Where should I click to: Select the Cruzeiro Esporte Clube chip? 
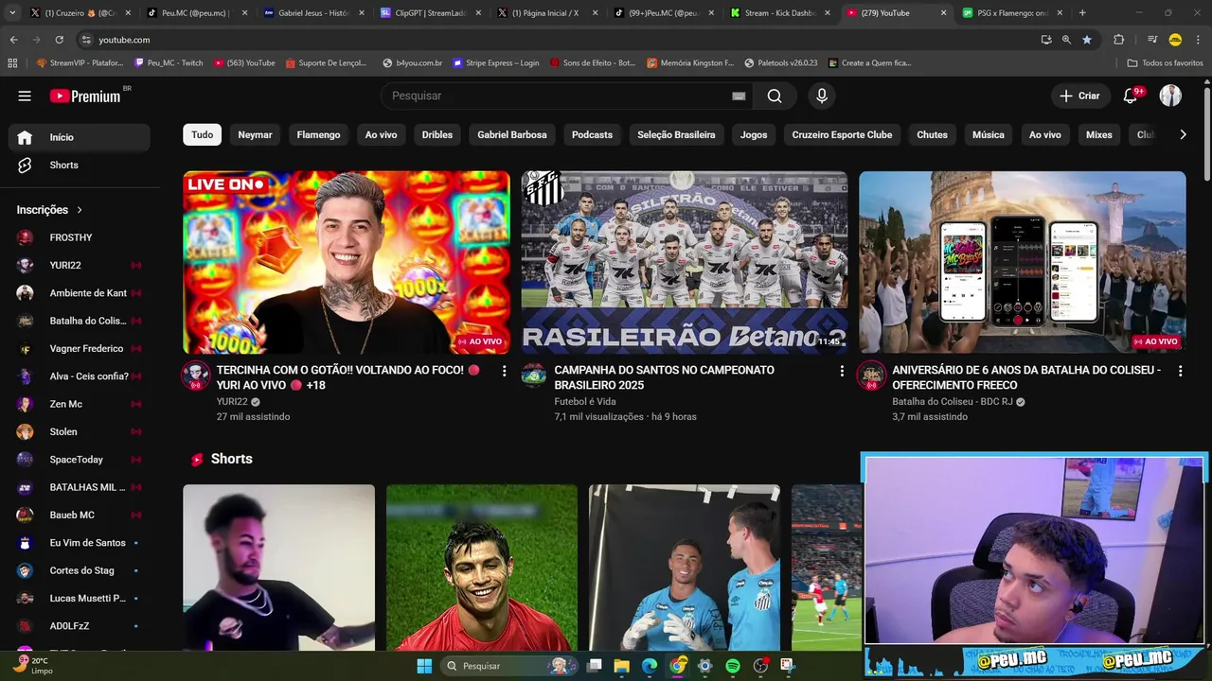842,134
